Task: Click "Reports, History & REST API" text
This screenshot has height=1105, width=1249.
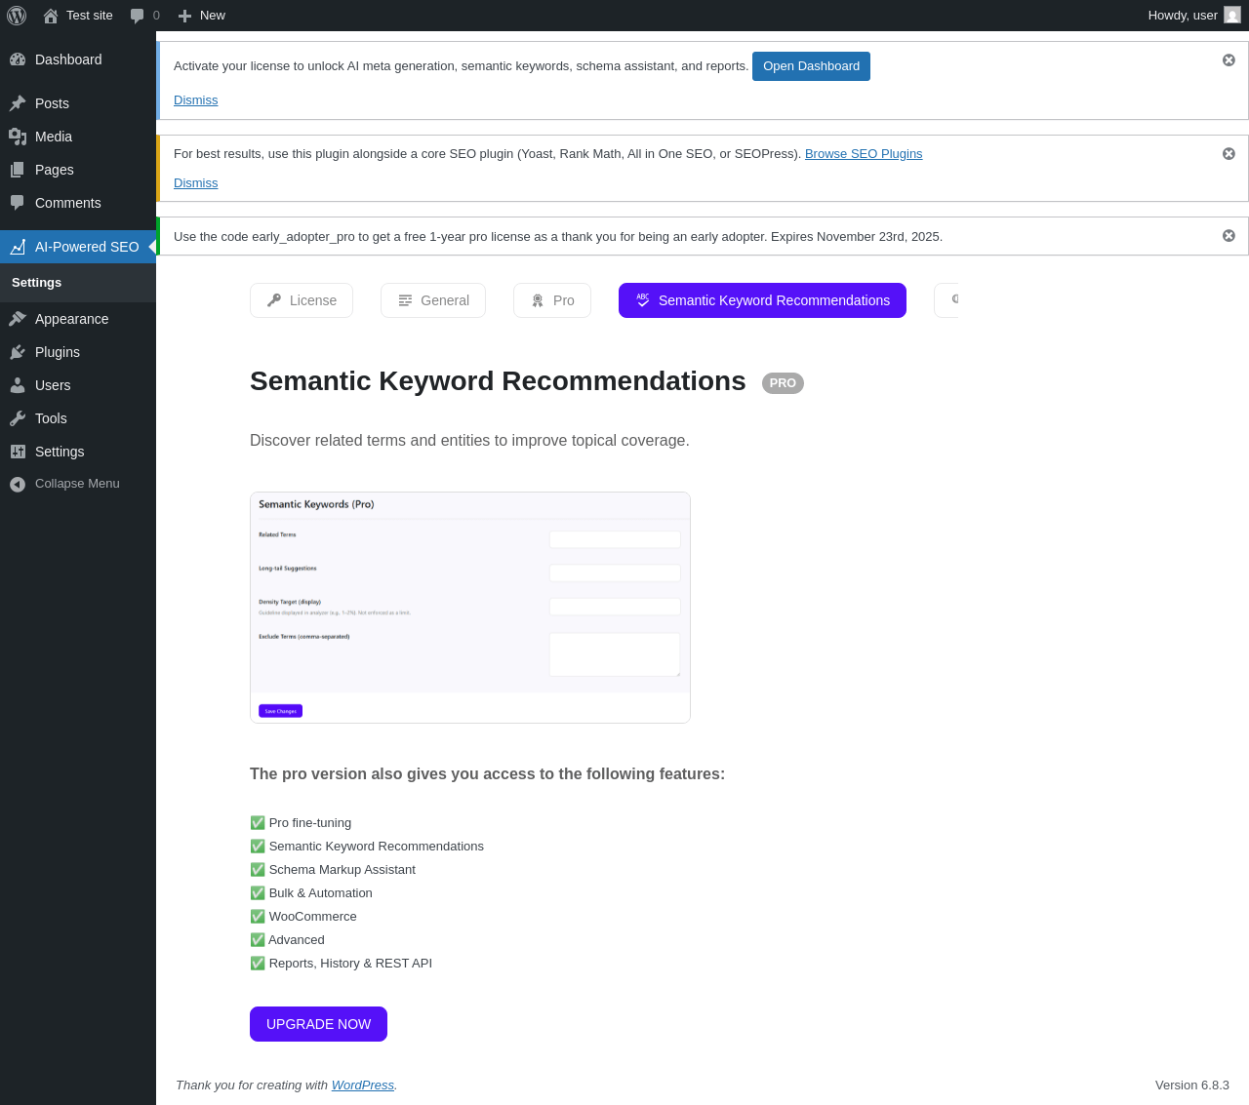Action: [x=350, y=964]
